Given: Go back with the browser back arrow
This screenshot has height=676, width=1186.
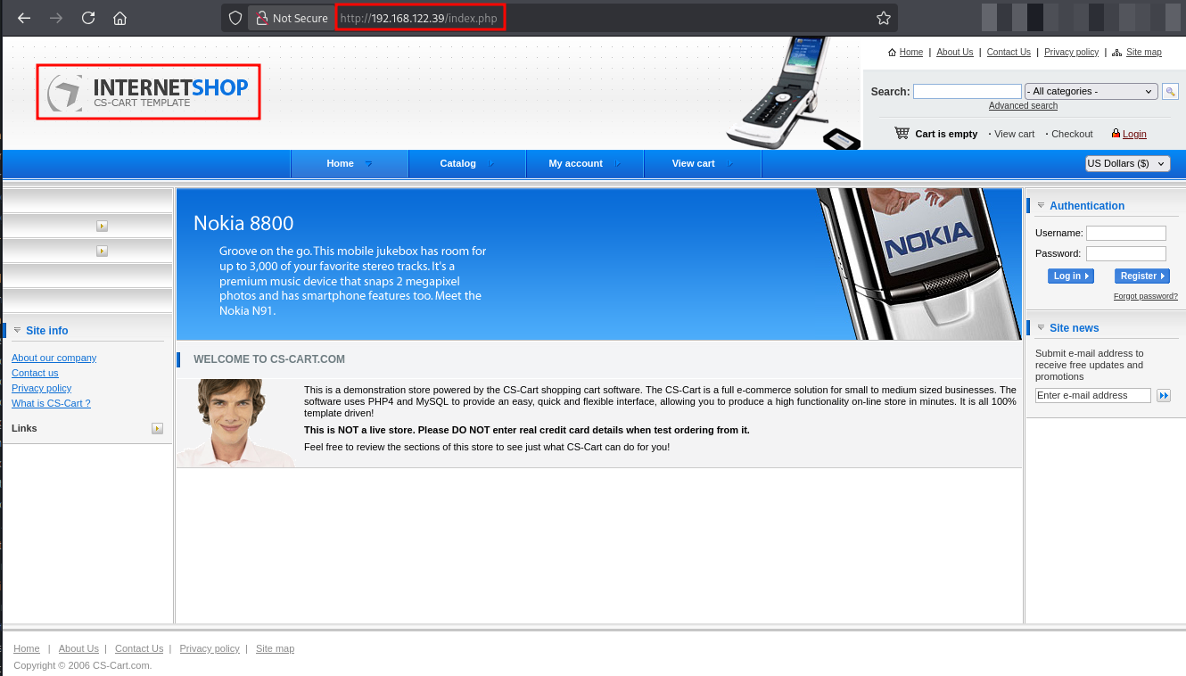Looking at the screenshot, I should point(24,18).
